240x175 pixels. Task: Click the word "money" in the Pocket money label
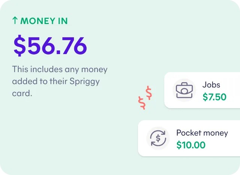(x=215, y=133)
